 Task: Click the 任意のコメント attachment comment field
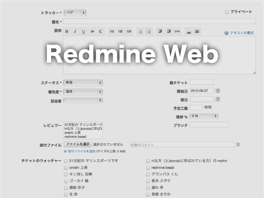182,144
